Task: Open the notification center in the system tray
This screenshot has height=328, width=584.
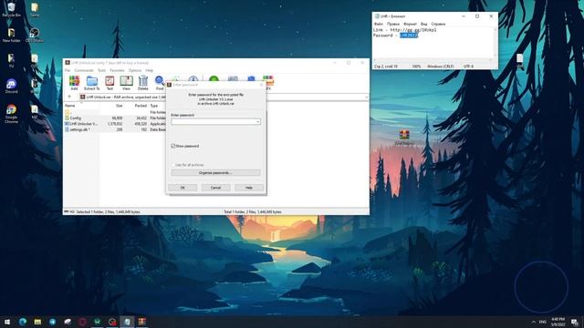Action: click(x=575, y=322)
